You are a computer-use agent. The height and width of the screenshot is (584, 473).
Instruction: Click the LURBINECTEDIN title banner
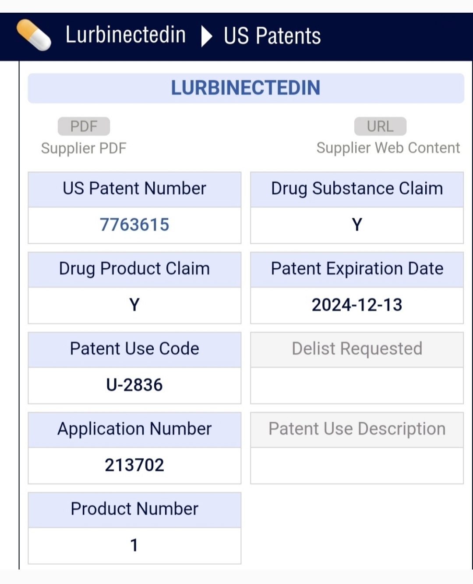click(x=246, y=88)
